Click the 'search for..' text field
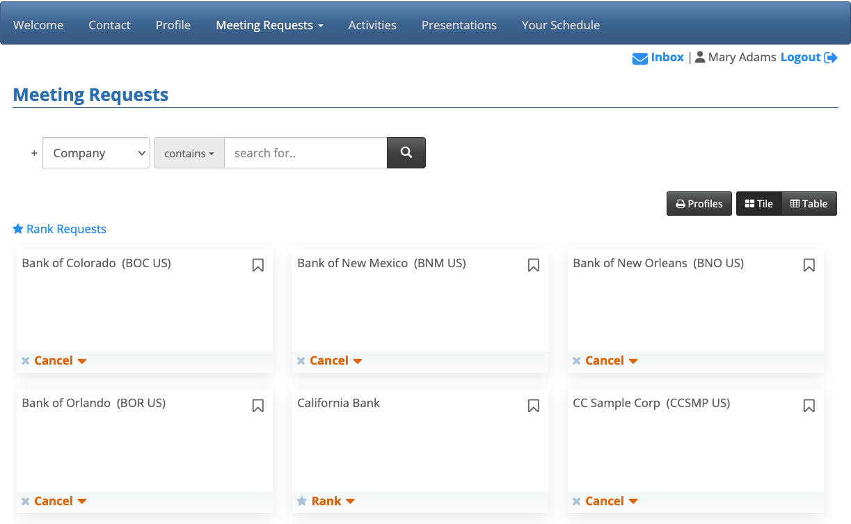 pyautogui.click(x=305, y=153)
